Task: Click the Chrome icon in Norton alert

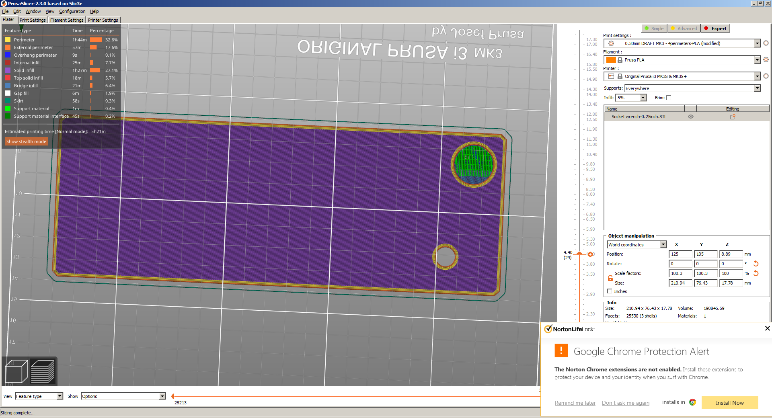Action: click(x=692, y=402)
